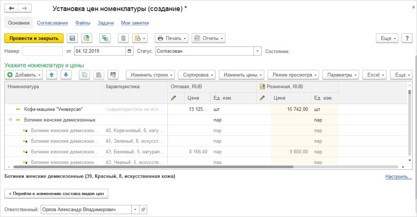The height and width of the screenshot is (217, 417).
Task: Move row up with blue arrow
Action: coord(52,75)
